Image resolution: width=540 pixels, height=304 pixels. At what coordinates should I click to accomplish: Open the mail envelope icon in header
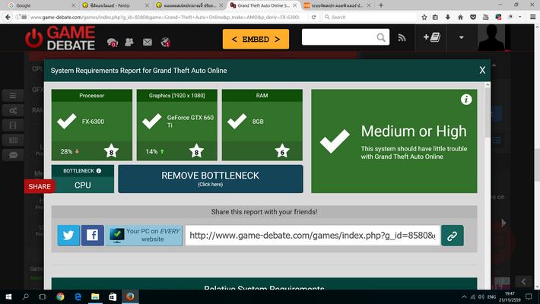pos(148,42)
